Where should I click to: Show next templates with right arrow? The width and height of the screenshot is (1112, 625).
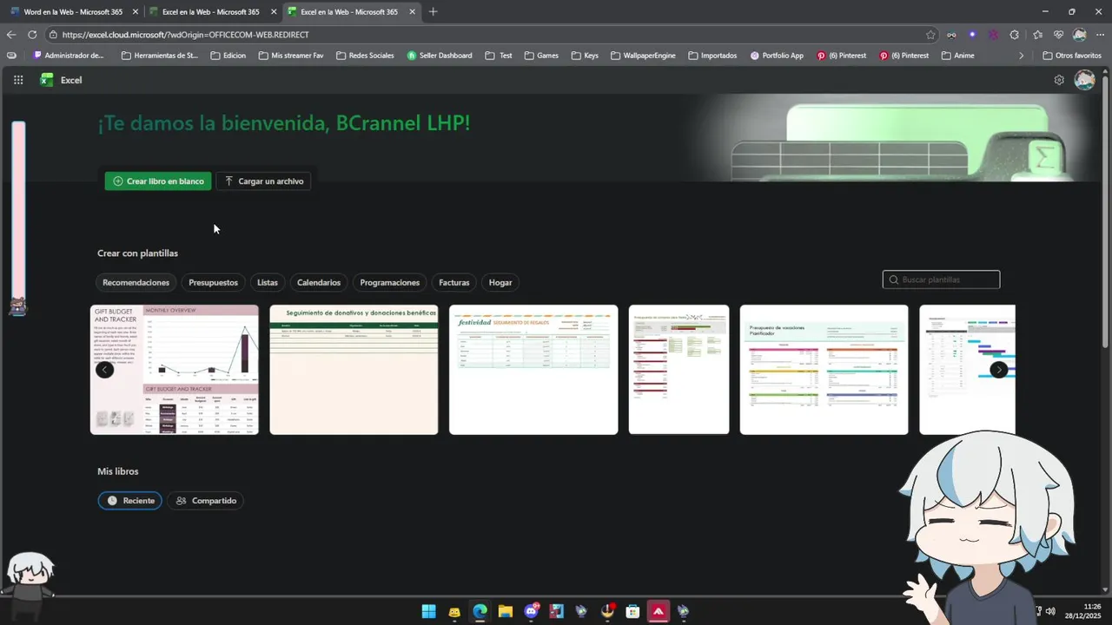[x=999, y=370]
